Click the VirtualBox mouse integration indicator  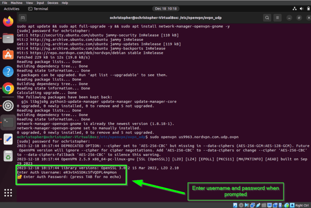[287, 205]
